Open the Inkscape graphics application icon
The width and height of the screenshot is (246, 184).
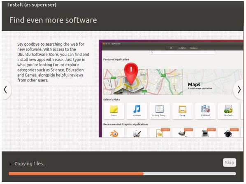pyautogui.click(x=228, y=133)
